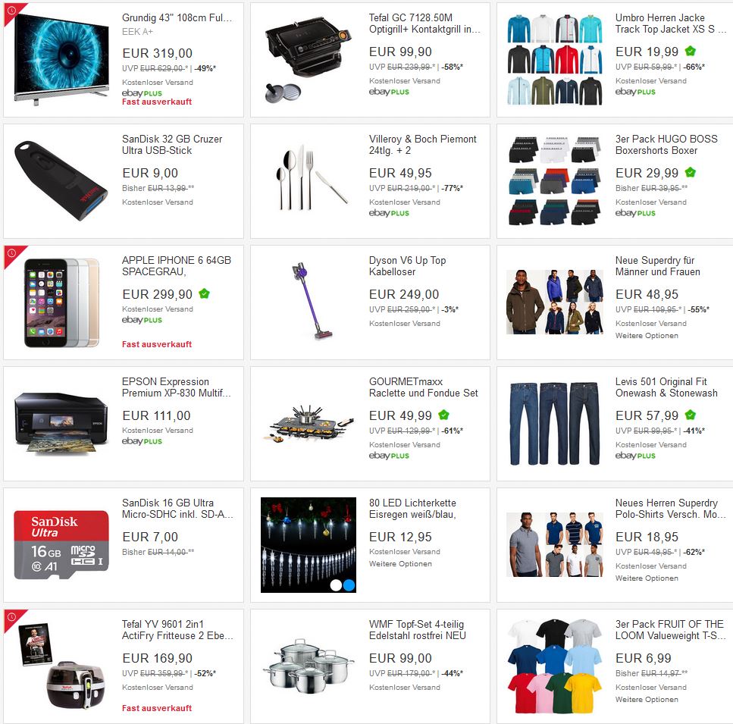Click the red clock badge on iPhone 6
The width and height of the screenshot is (733, 724).
(11, 253)
